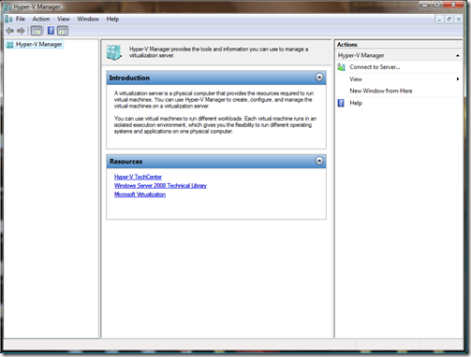This screenshot has width=471, height=357.
Task: Open the Window menu
Action: click(x=88, y=19)
